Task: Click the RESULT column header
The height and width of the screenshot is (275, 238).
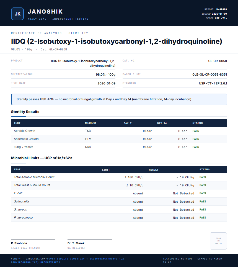Action: 154,169
